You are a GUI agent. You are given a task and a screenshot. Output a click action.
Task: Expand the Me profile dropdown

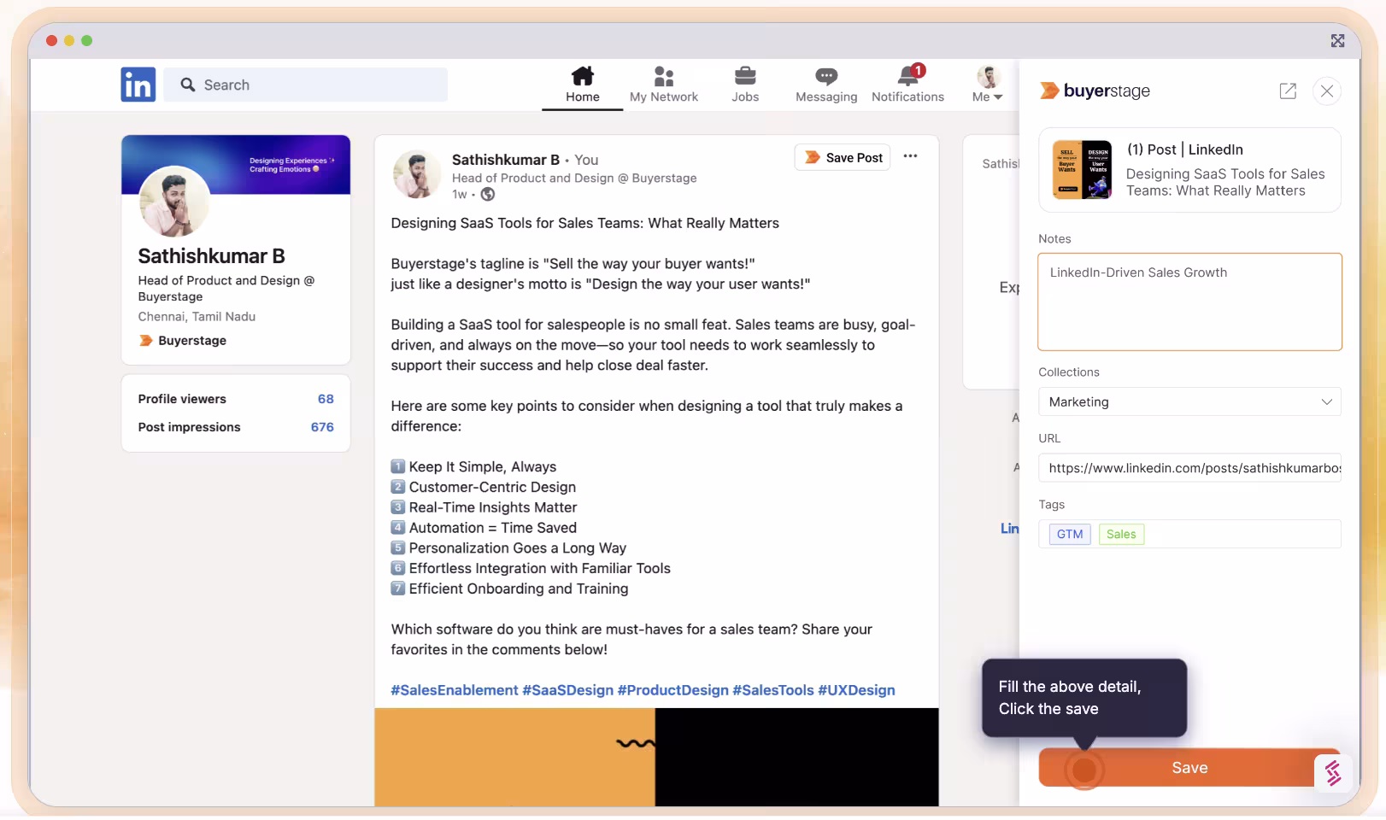tap(988, 85)
